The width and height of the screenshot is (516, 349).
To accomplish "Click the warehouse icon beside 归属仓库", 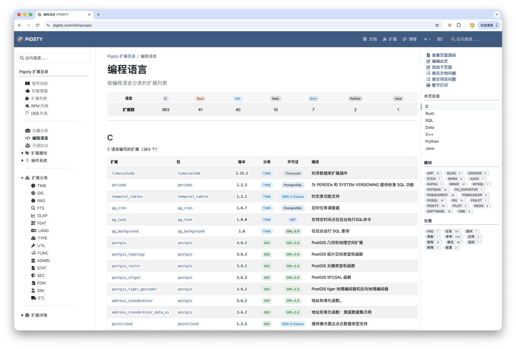I will tap(28, 131).
